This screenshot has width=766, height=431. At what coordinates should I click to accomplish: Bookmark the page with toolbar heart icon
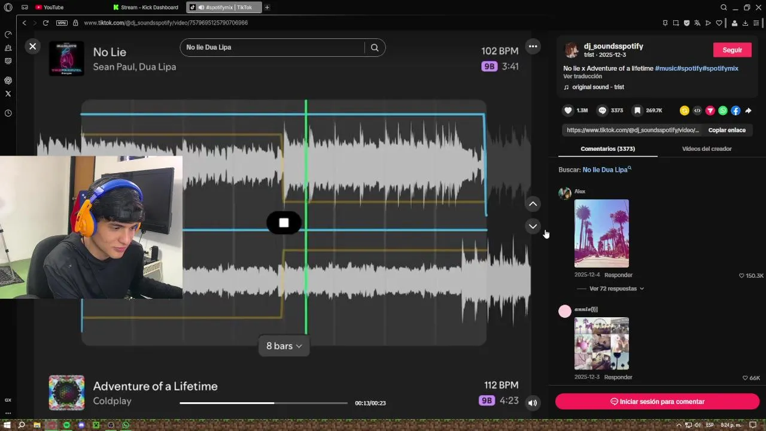[x=719, y=23]
